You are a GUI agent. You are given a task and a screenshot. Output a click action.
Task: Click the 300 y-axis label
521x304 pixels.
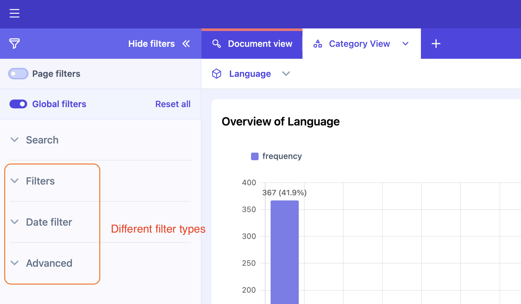pyautogui.click(x=249, y=236)
